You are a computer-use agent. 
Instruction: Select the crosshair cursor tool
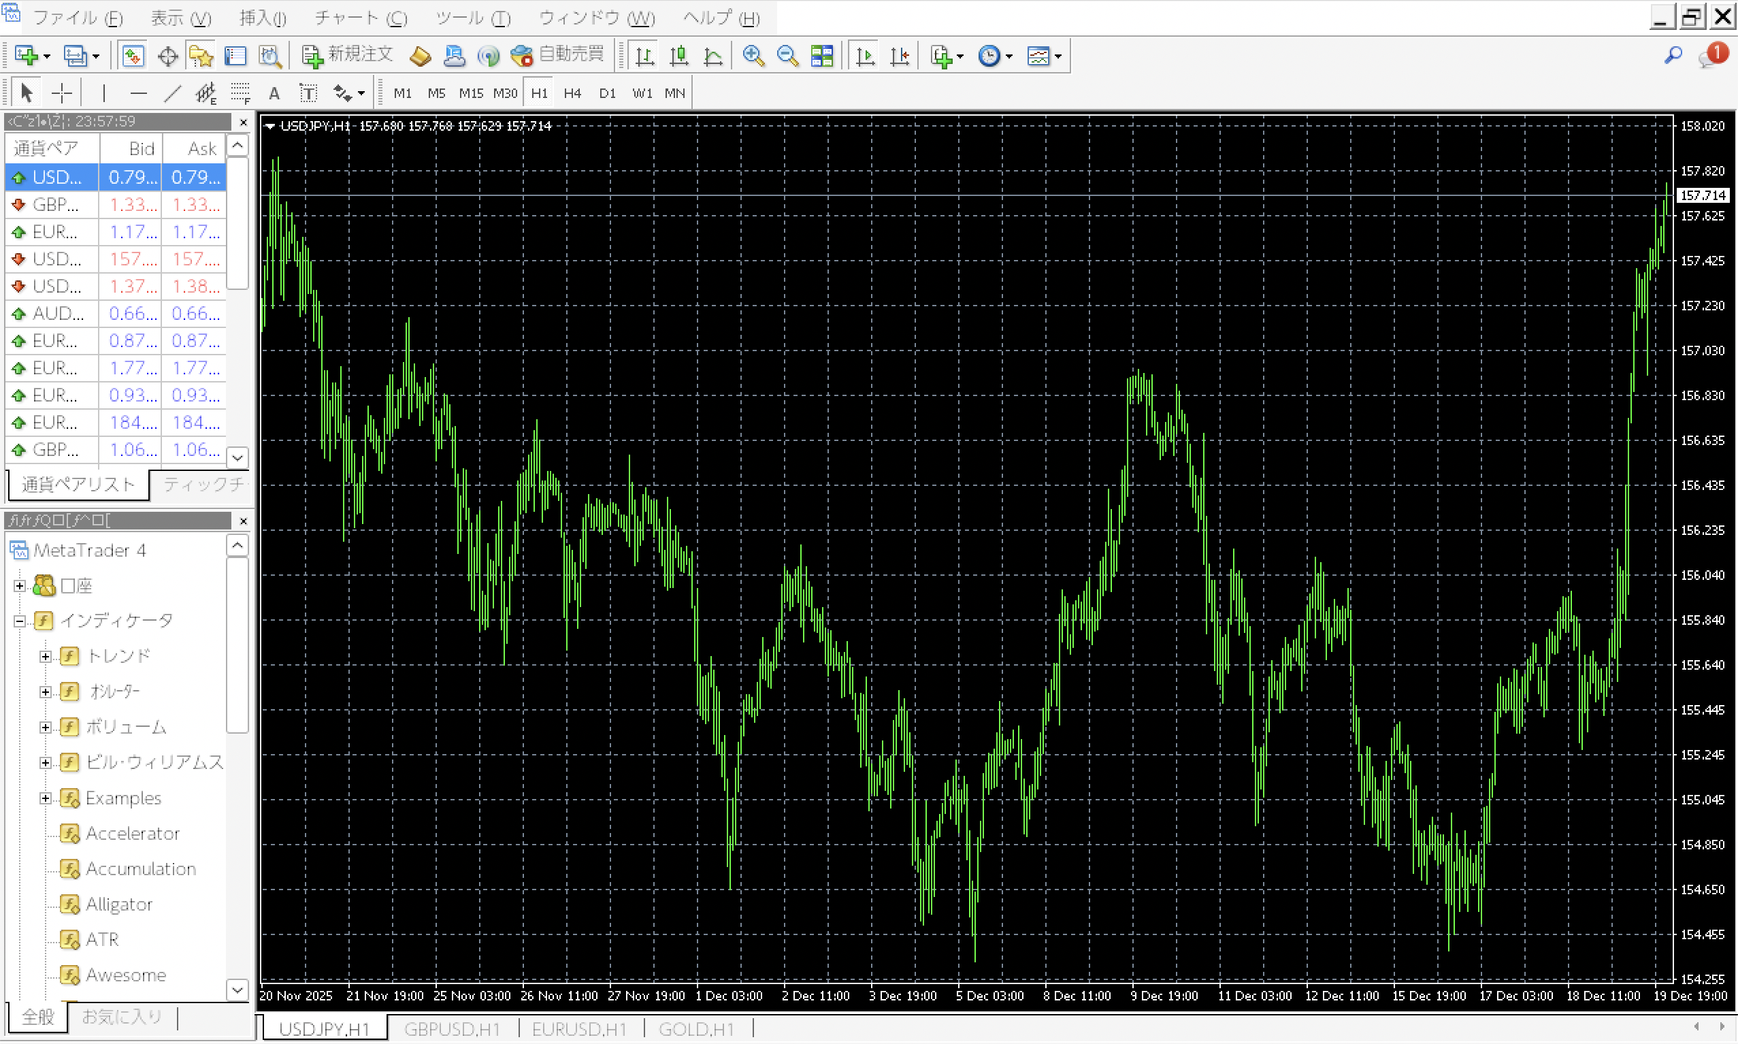click(x=62, y=93)
